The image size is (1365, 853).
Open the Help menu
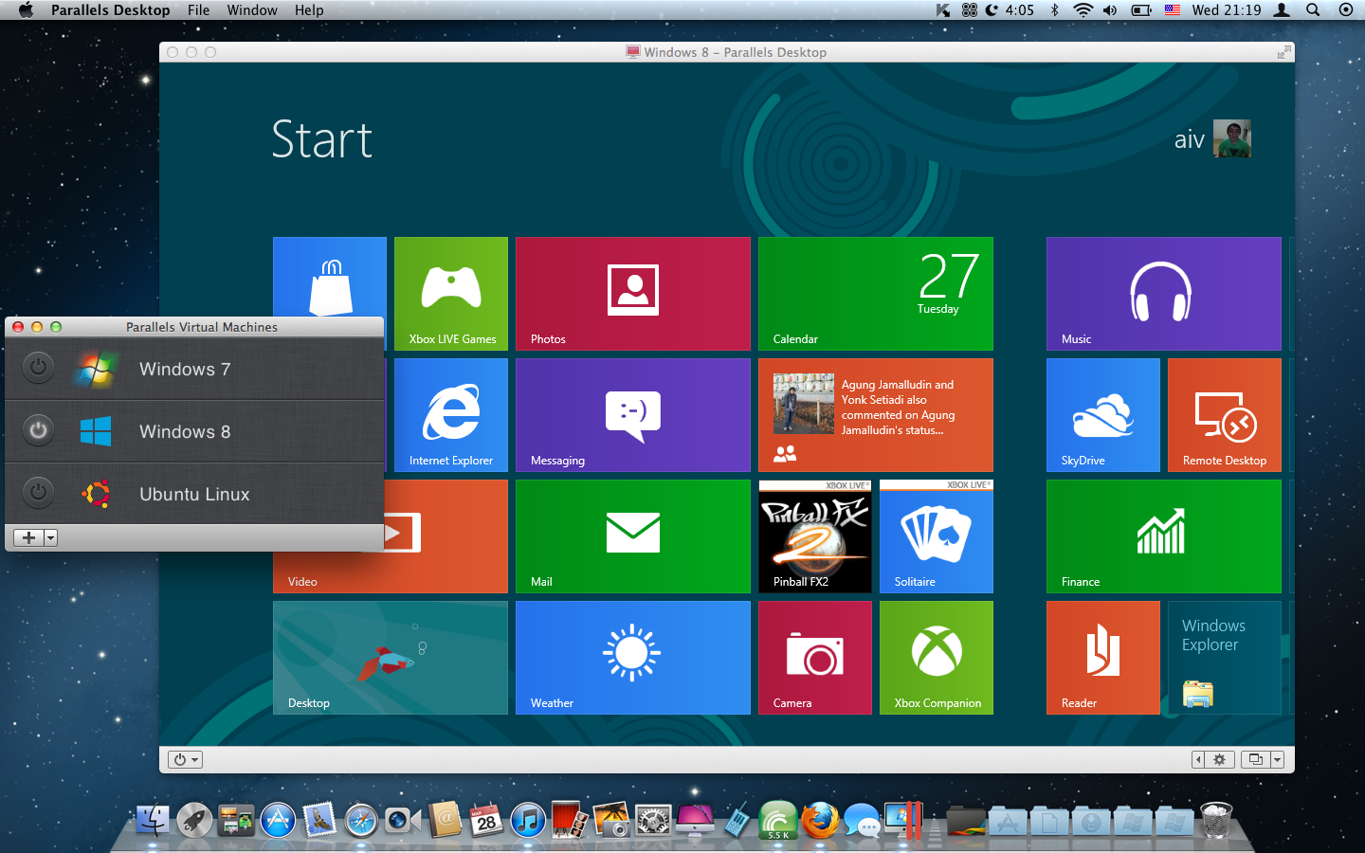coord(309,10)
